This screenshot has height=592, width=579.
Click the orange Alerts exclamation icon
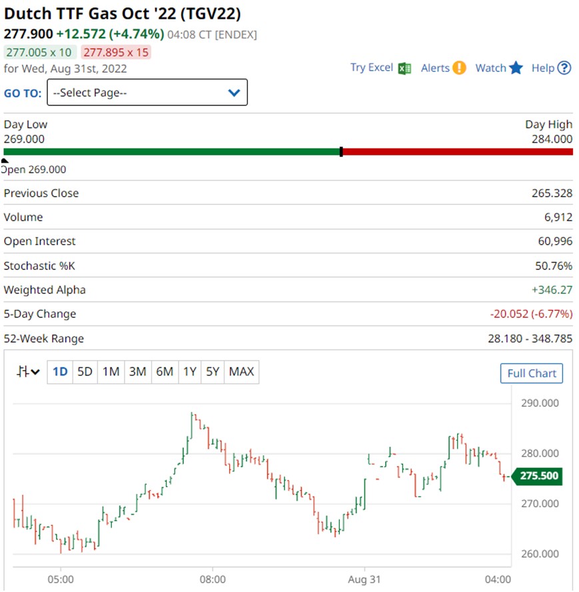459,68
